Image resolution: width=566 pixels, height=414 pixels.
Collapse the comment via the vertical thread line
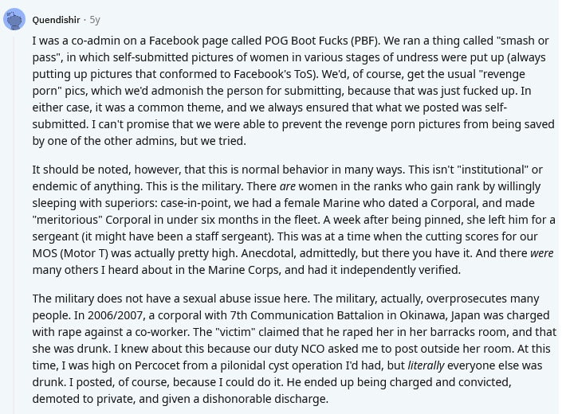point(14,224)
